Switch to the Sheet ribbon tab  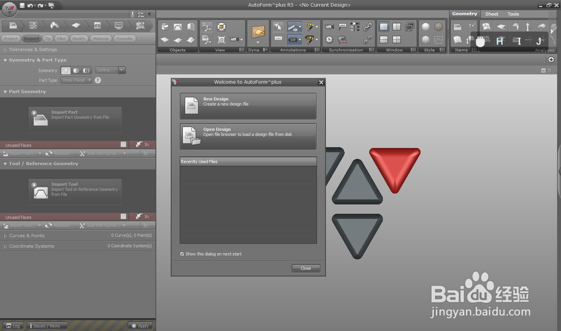tap(491, 14)
